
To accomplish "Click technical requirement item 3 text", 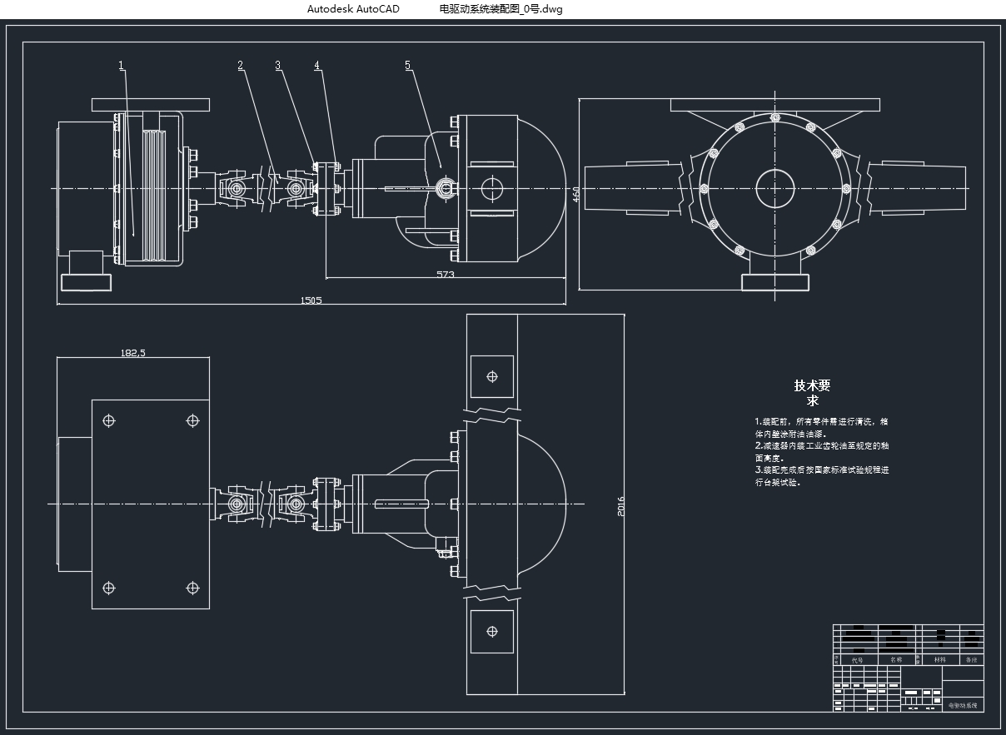I will pyautogui.click(x=821, y=475).
